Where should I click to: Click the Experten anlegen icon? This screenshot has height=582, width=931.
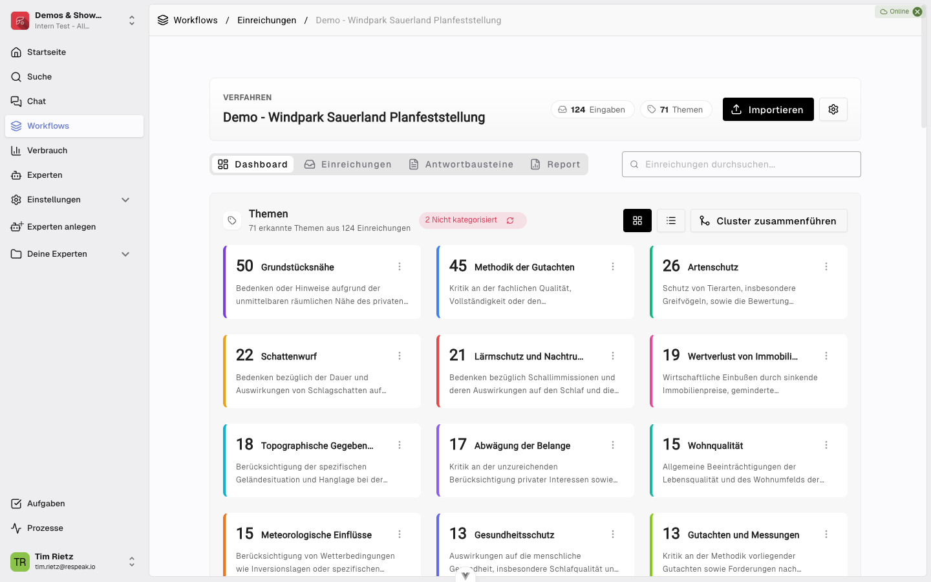pyautogui.click(x=17, y=226)
